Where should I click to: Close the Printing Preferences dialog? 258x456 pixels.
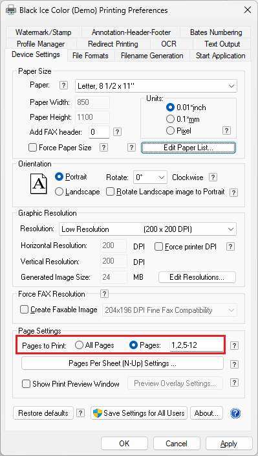[247, 10]
